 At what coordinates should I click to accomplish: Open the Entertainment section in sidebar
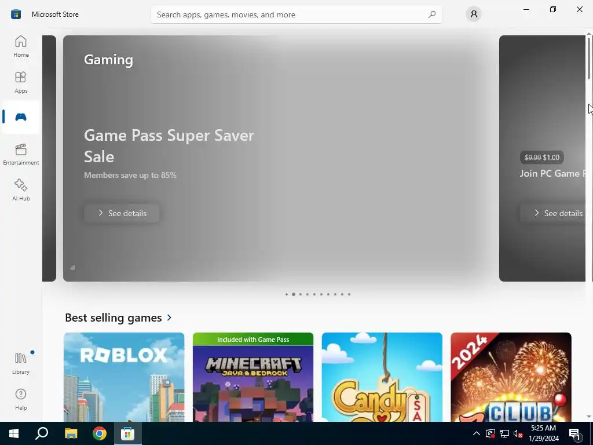21,154
